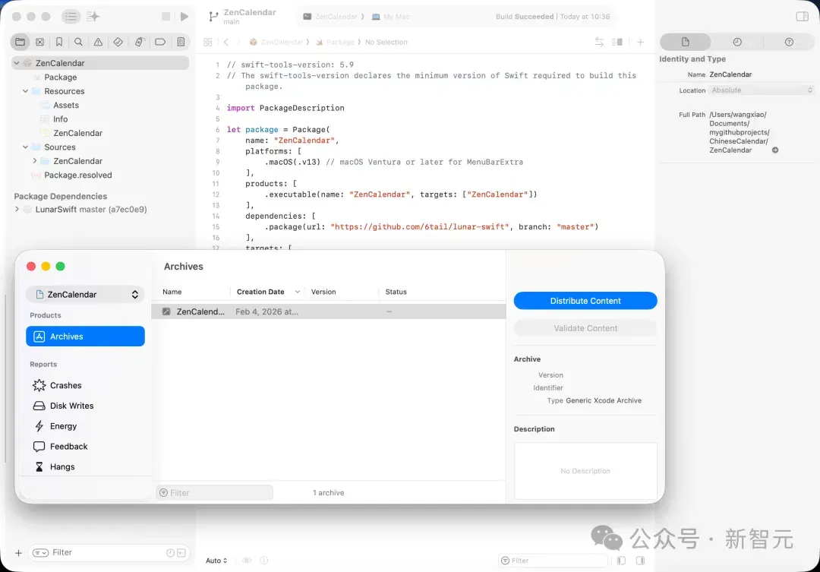Toggle the inspector panel at top right
Screen dimensions: 820x572
pos(803,16)
